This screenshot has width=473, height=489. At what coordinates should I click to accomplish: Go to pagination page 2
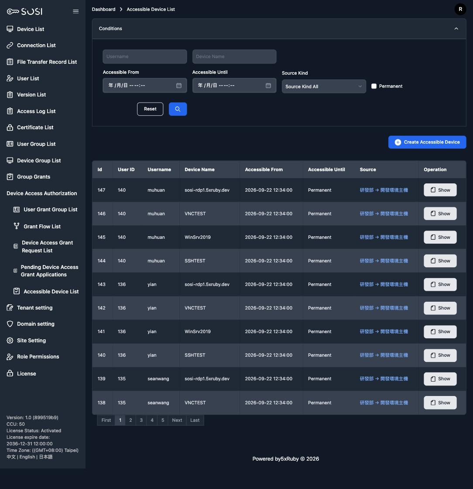(x=130, y=420)
